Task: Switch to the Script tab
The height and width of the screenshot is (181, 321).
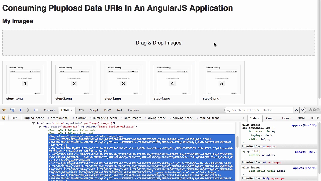Action: [x=94, y=110]
